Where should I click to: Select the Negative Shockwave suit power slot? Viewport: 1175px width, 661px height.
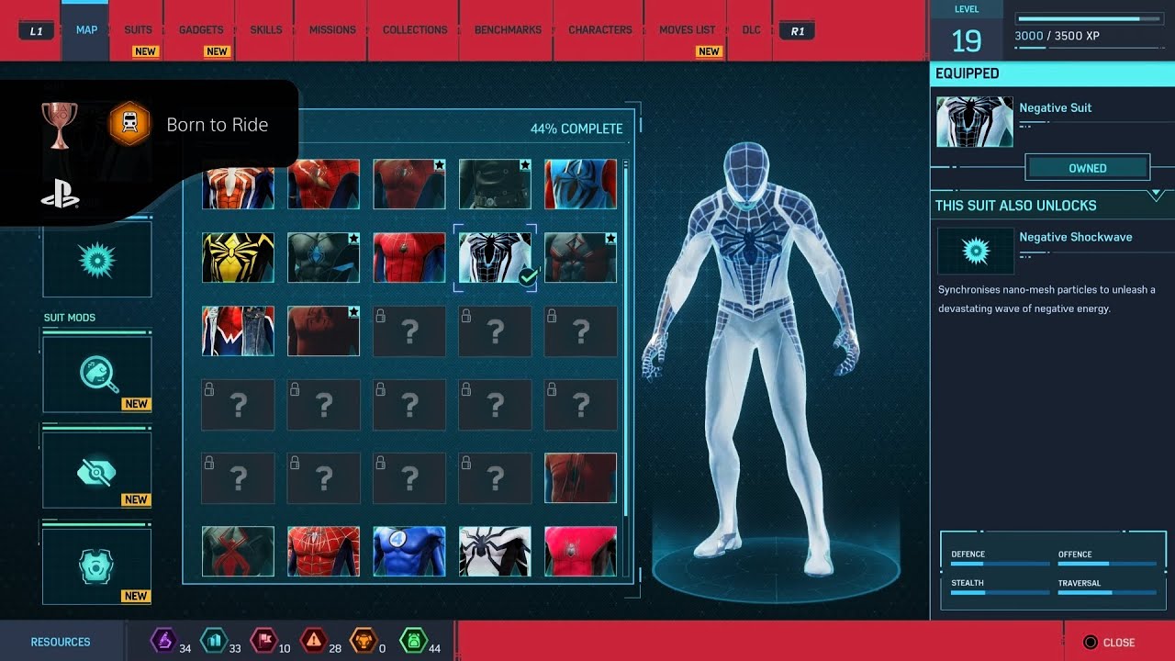point(96,260)
